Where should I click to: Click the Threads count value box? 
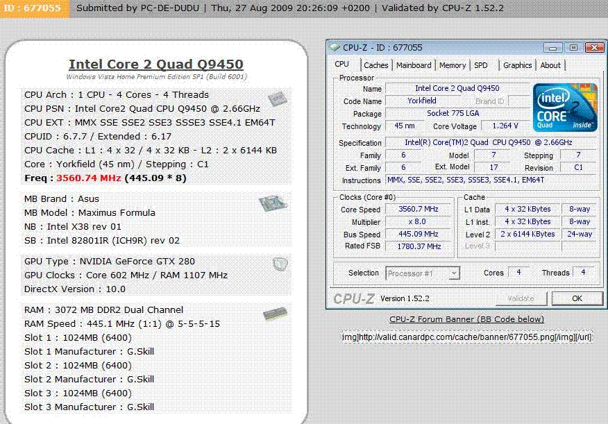tap(583, 273)
